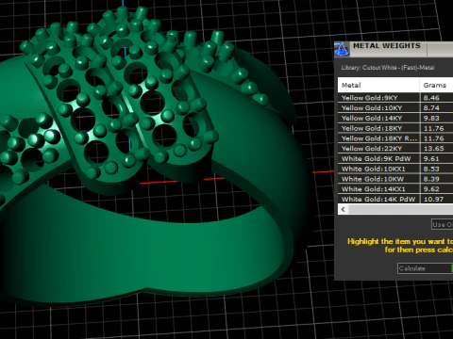Click the 9.83 grams value
The width and height of the screenshot is (453, 339).
[431, 118]
